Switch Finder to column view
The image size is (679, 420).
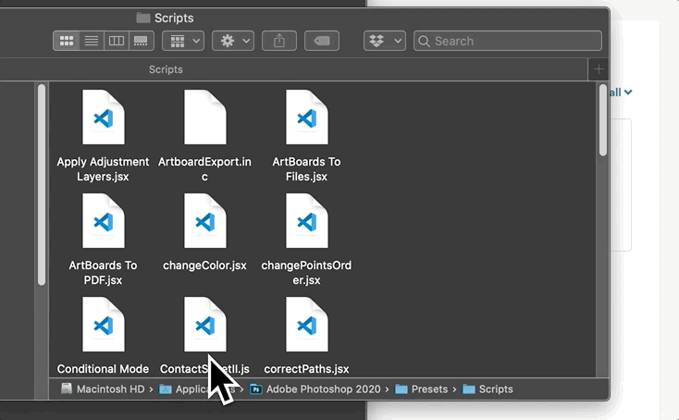click(x=116, y=41)
